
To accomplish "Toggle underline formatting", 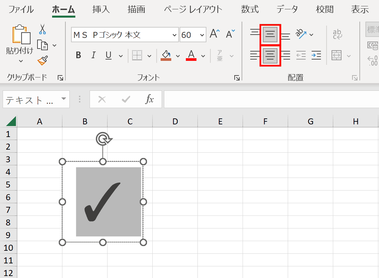I will (109, 56).
